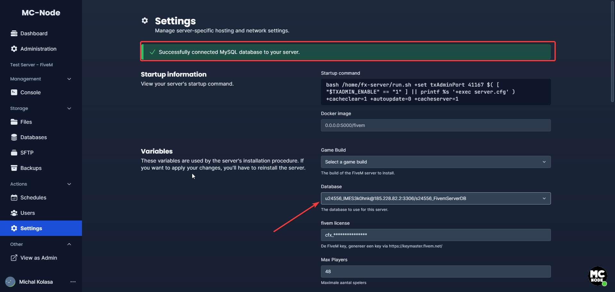This screenshot has width=615, height=292.
Task: Click the Databases stack icon
Action: 14,137
